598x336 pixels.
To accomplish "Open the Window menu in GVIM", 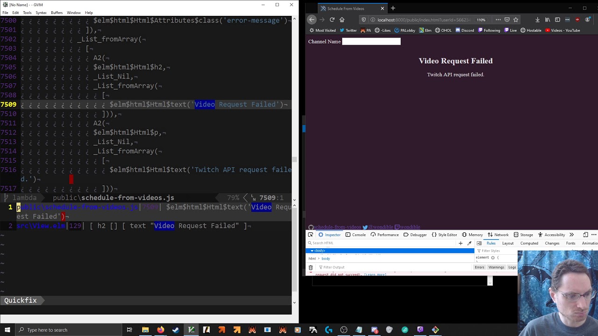I will [x=73, y=13].
